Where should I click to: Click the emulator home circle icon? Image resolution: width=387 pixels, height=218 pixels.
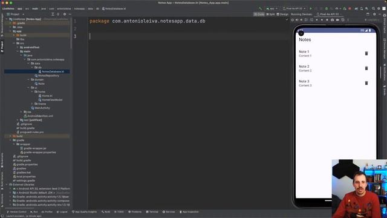[x=322, y=20]
